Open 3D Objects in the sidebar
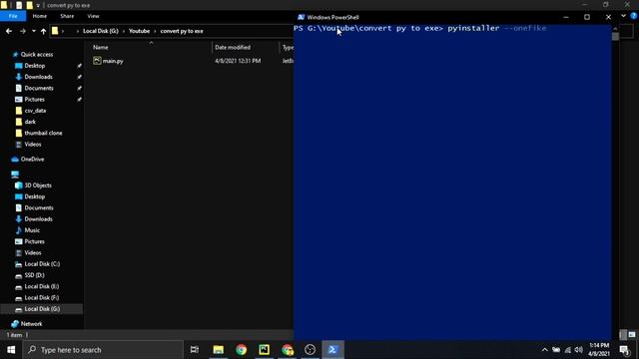The image size is (639, 359). tap(38, 185)
